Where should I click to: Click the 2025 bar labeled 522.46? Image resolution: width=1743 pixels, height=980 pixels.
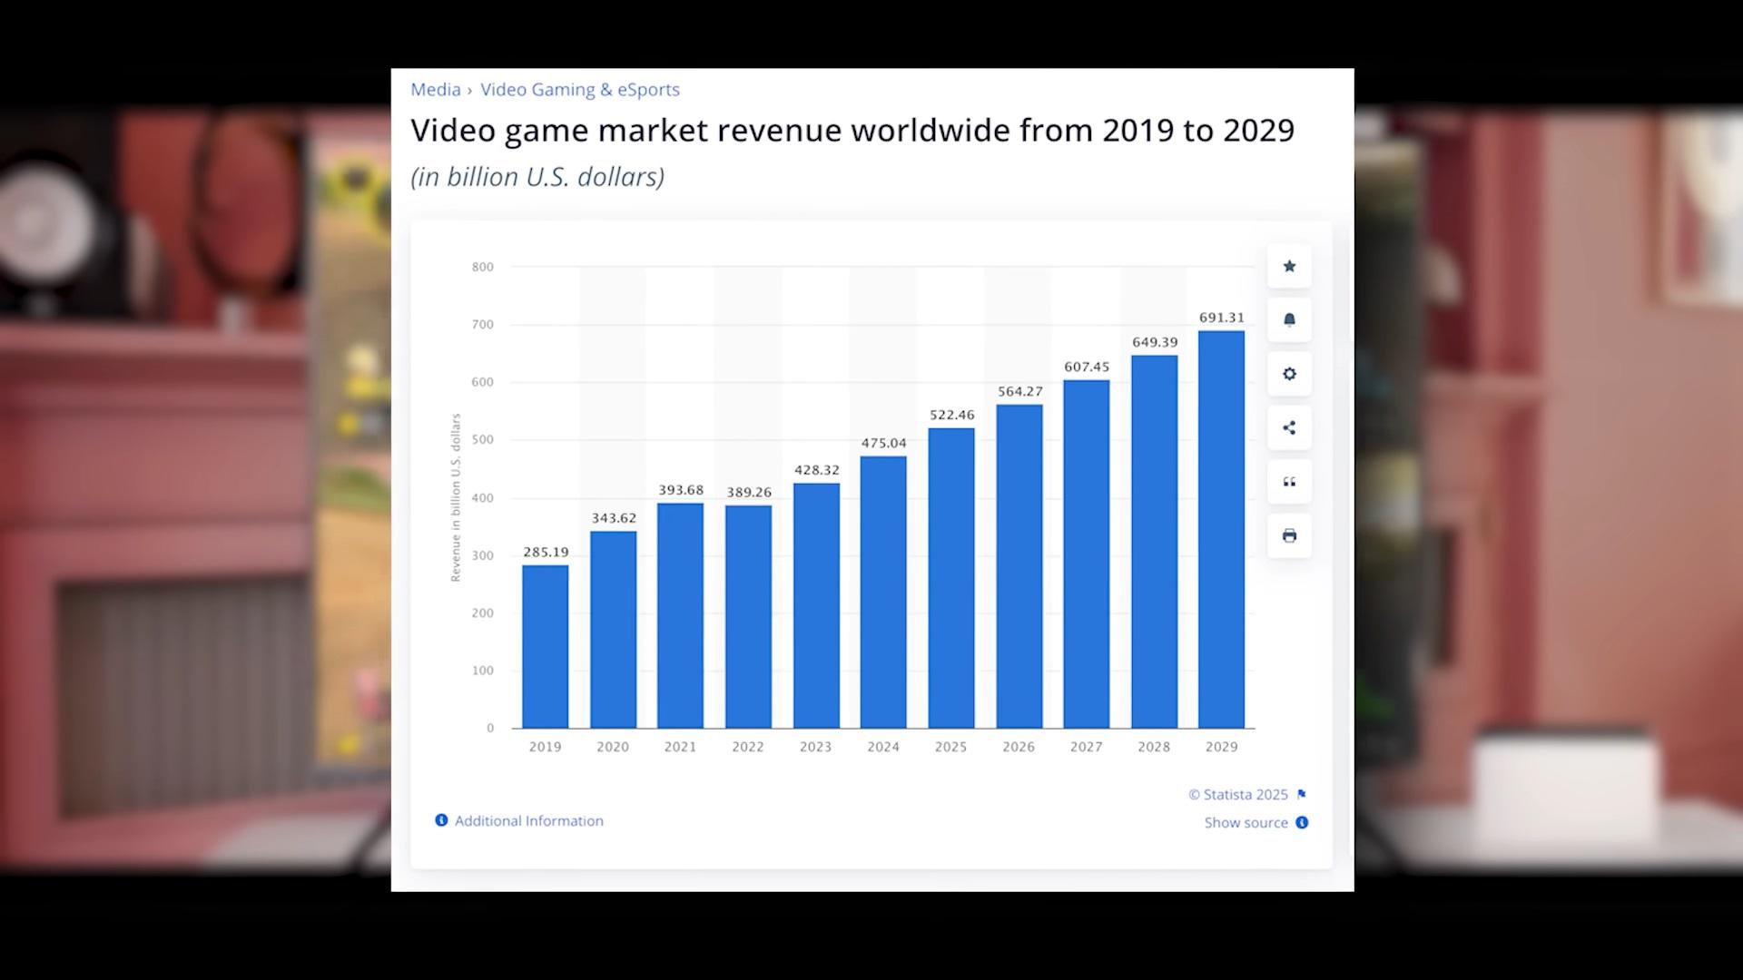coord(951,578)
